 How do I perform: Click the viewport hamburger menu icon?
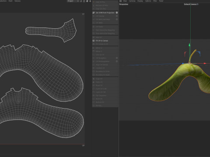[120, 1]
